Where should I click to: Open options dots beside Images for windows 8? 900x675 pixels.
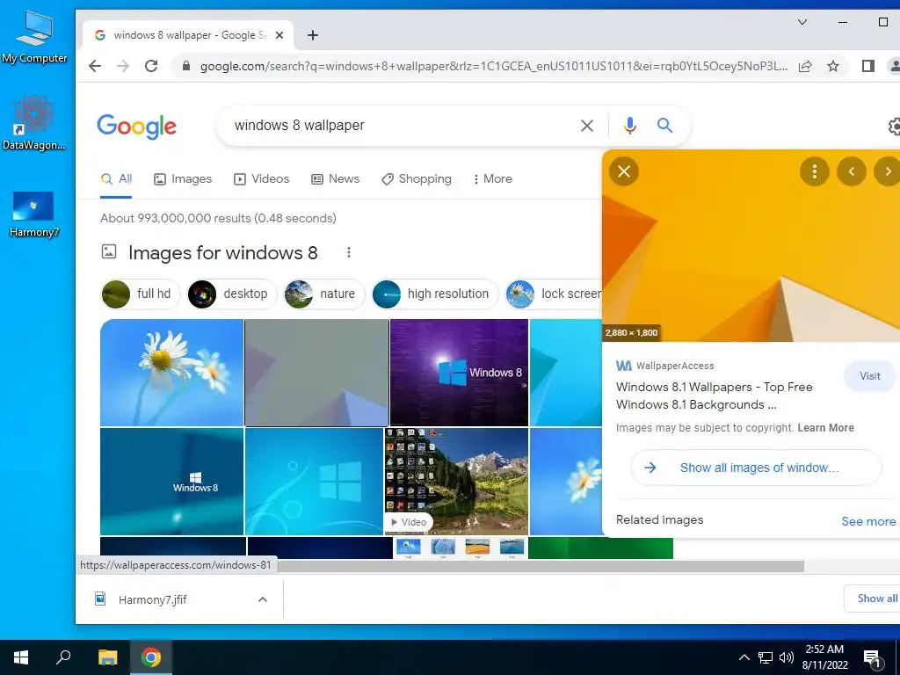pos(348,252)
